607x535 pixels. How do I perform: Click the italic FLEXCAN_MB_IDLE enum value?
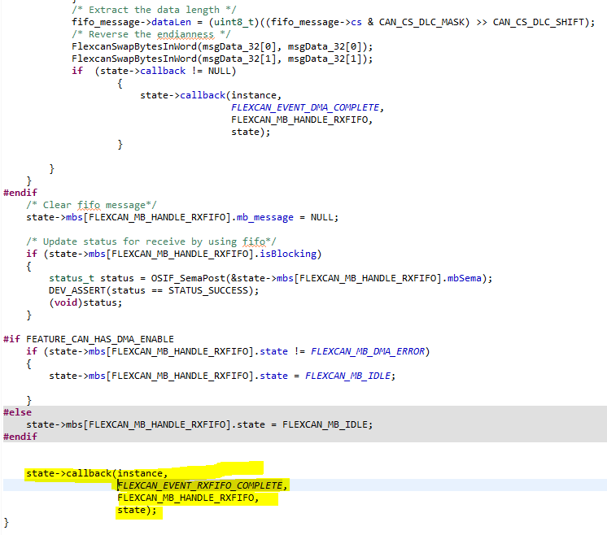(x=347, y=376)
